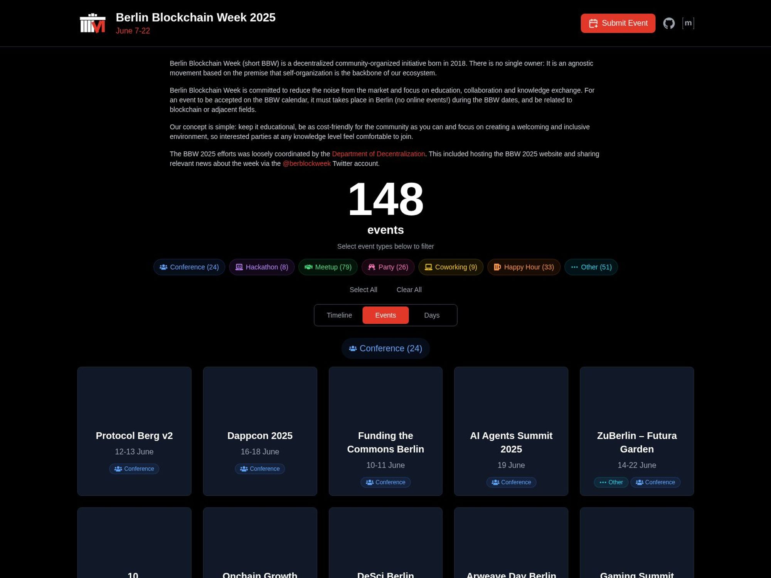771x578 pixels.
Task: Toggle the Conference (24) filter
Action: pos(189,267)
